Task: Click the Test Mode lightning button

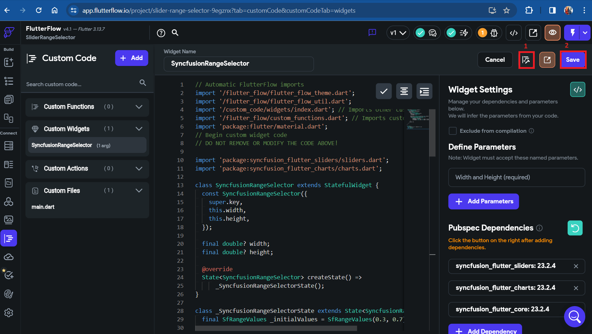Action: (x=573, y=32)
